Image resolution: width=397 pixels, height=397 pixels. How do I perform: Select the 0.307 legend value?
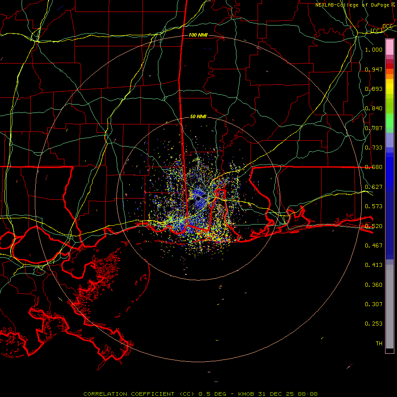(374, 304)
